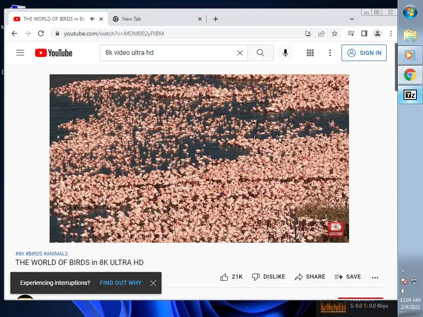
Task: Show hidden tray icons arrow
Action: click(x=403, y=271)
